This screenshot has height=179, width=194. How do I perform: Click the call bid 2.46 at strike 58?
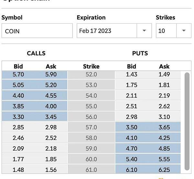click(18, 138)
